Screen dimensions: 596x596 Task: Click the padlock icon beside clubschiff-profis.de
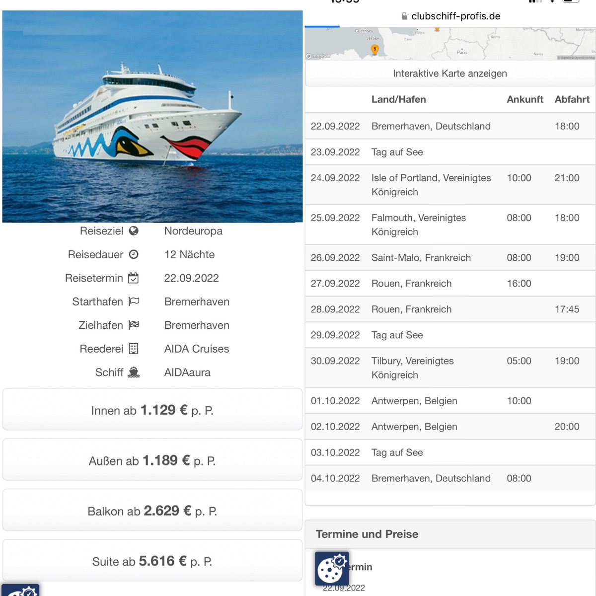(404, 16)
